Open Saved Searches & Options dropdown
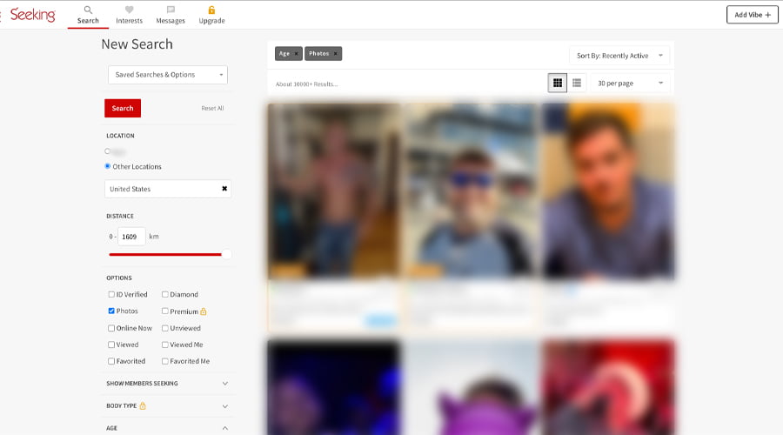Screen dimensions: 783x435 (x=168, y=75)
